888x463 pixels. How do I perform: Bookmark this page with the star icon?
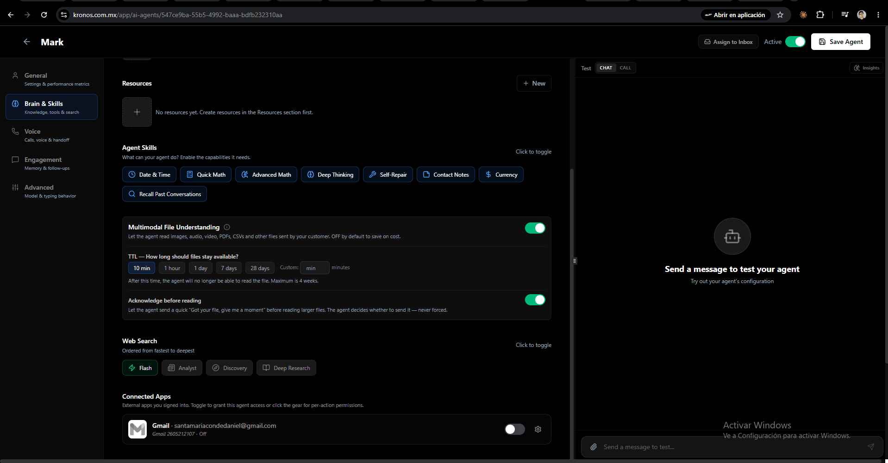(x=780, y=15)
